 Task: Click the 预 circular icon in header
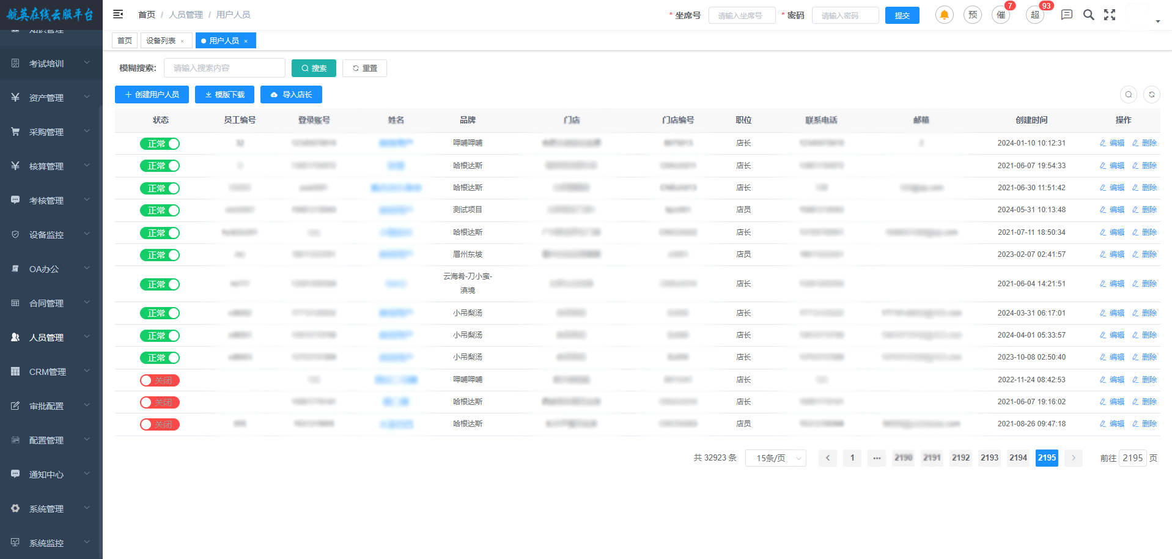[x=972, y=15]
